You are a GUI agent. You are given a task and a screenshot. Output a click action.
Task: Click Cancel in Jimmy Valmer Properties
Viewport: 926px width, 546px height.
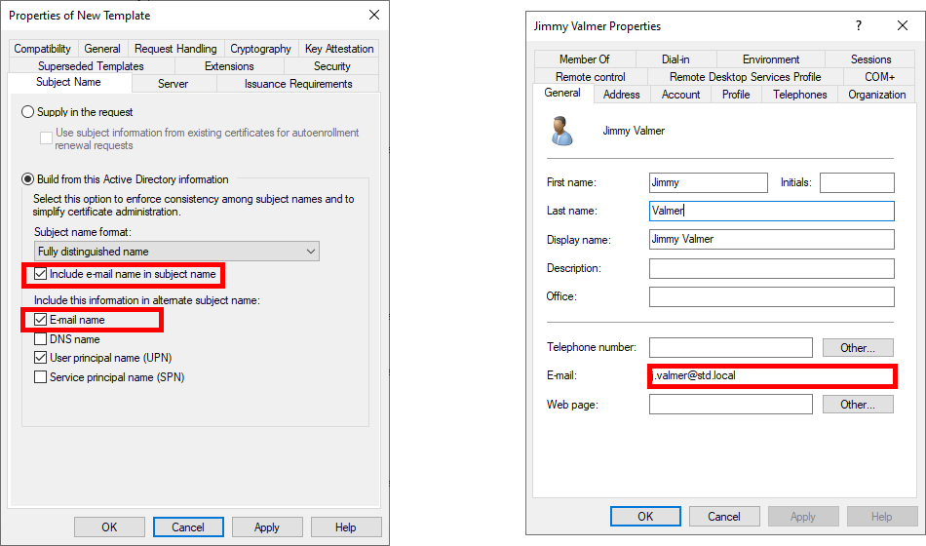tap(724, 517)
